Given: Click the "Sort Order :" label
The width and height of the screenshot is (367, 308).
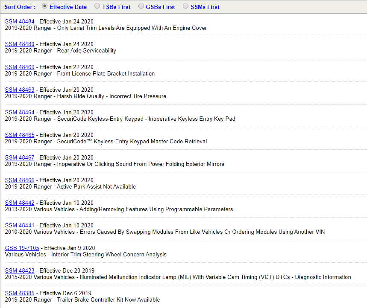Looking at the screenshot, I should (x=20, y=7).
